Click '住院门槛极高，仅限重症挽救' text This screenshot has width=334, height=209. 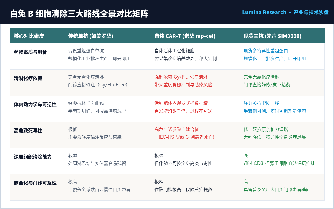(183, 189)
